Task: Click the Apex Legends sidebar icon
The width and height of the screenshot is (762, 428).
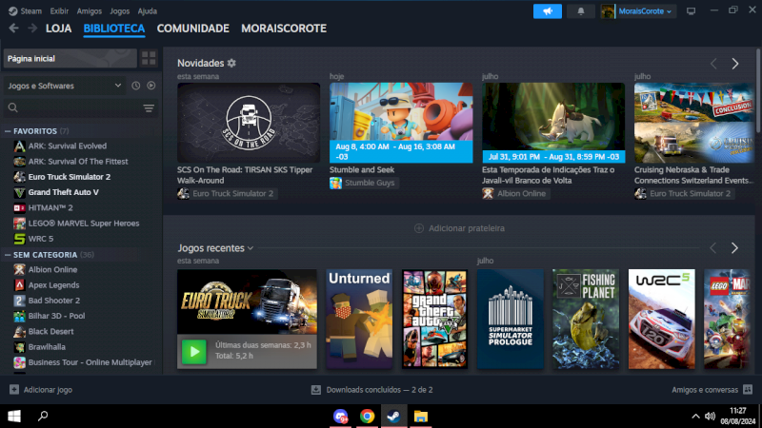Action: pyautogui.click(x=19, y=284)
